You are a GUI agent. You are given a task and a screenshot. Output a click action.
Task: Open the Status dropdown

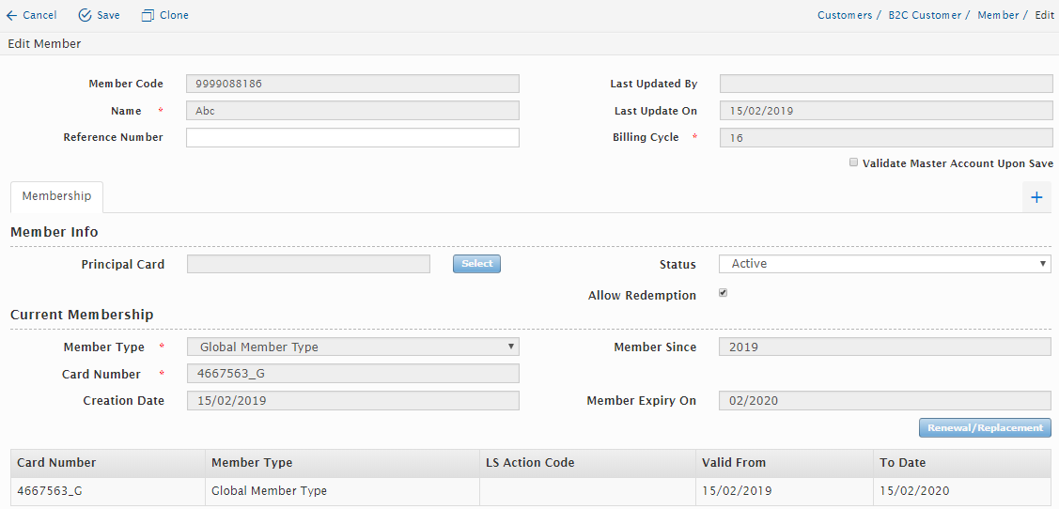point(884,264)
